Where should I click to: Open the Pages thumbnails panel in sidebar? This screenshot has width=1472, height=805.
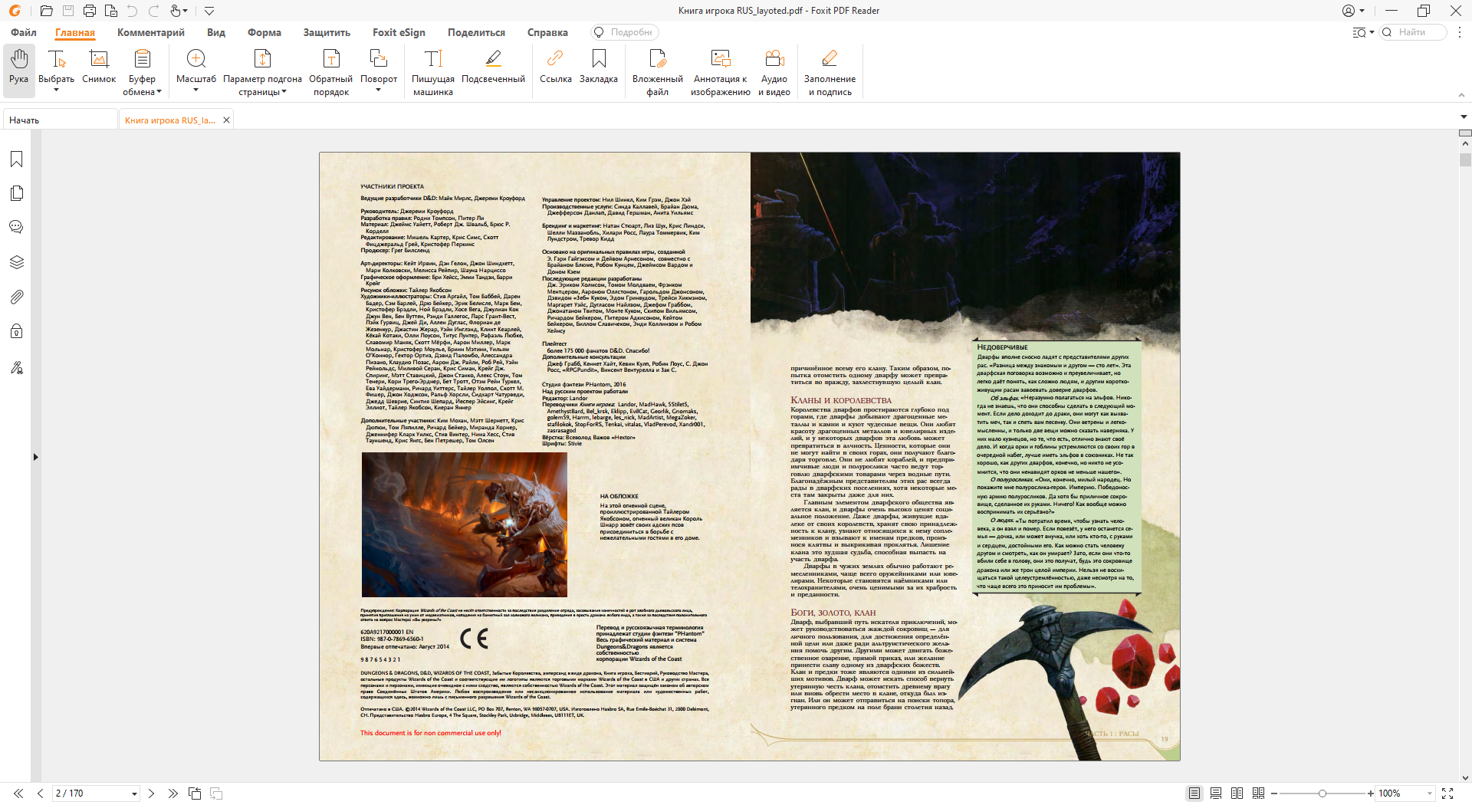click(17, 193)
